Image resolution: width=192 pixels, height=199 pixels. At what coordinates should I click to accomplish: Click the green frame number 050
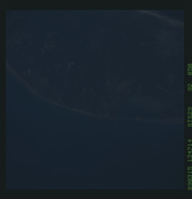(x=190, y=70)
